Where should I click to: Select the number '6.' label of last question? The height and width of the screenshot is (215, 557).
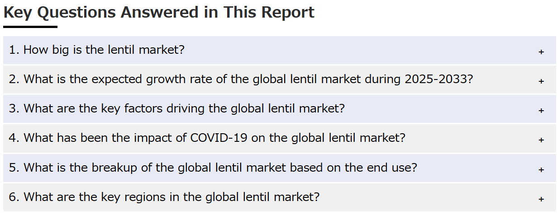pos(14,197)
